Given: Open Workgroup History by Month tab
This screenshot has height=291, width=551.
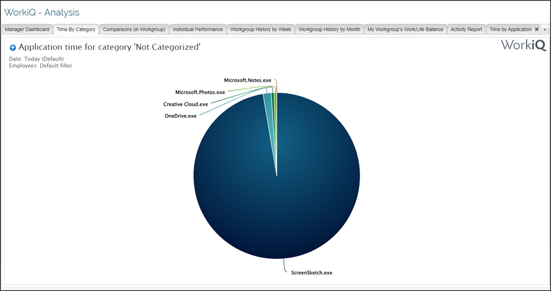Looking at the screenshot, I should pyautogui.click(x=329, y=29).
